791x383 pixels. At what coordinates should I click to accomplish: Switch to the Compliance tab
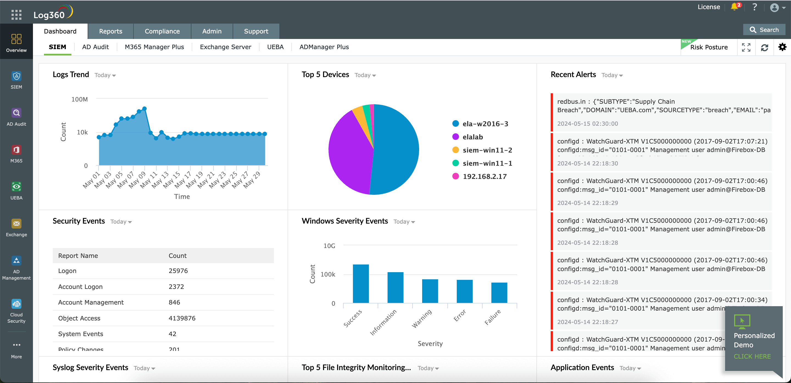click(162, 31)
